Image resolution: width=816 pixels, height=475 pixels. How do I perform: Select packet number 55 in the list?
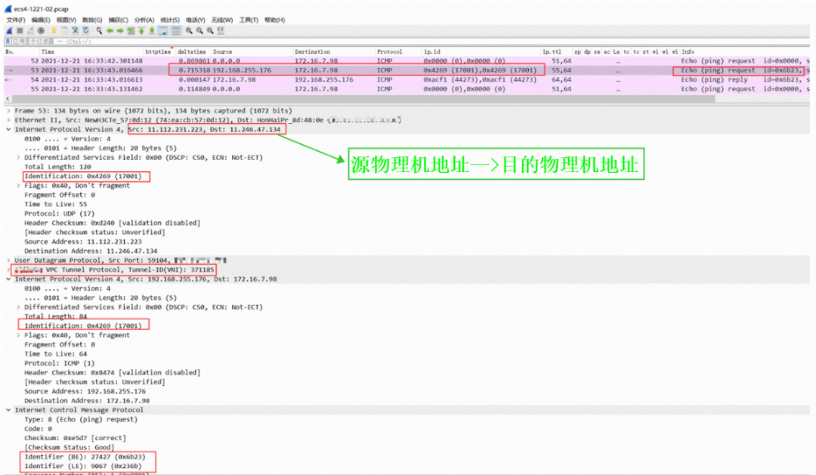(x=406, y=89)
